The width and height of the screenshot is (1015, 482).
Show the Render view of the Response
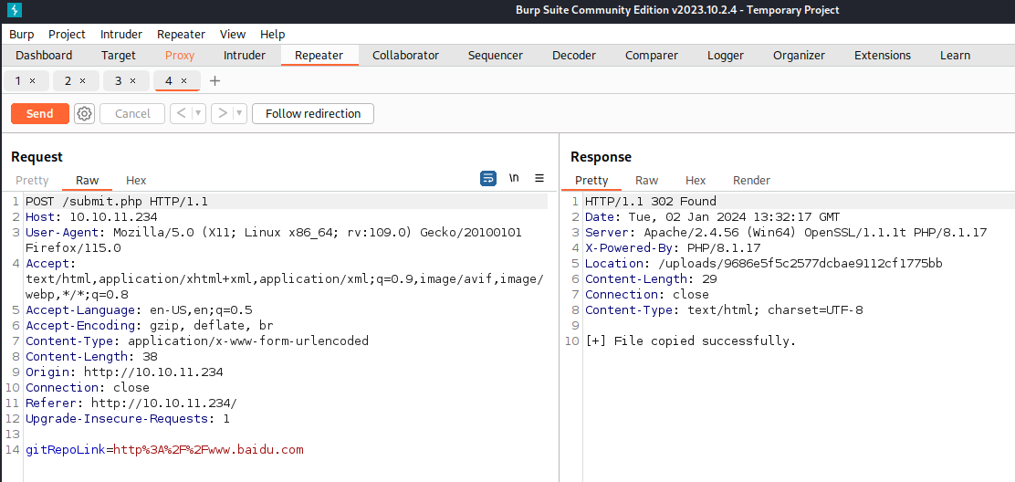tap(751, 181)
